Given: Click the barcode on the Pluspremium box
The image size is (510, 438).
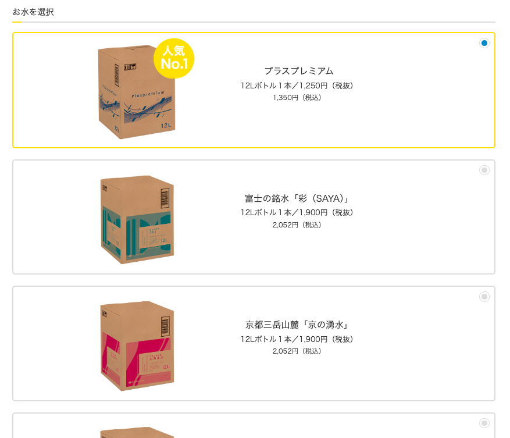Looking at the screenshot, I should pos(117,75).
